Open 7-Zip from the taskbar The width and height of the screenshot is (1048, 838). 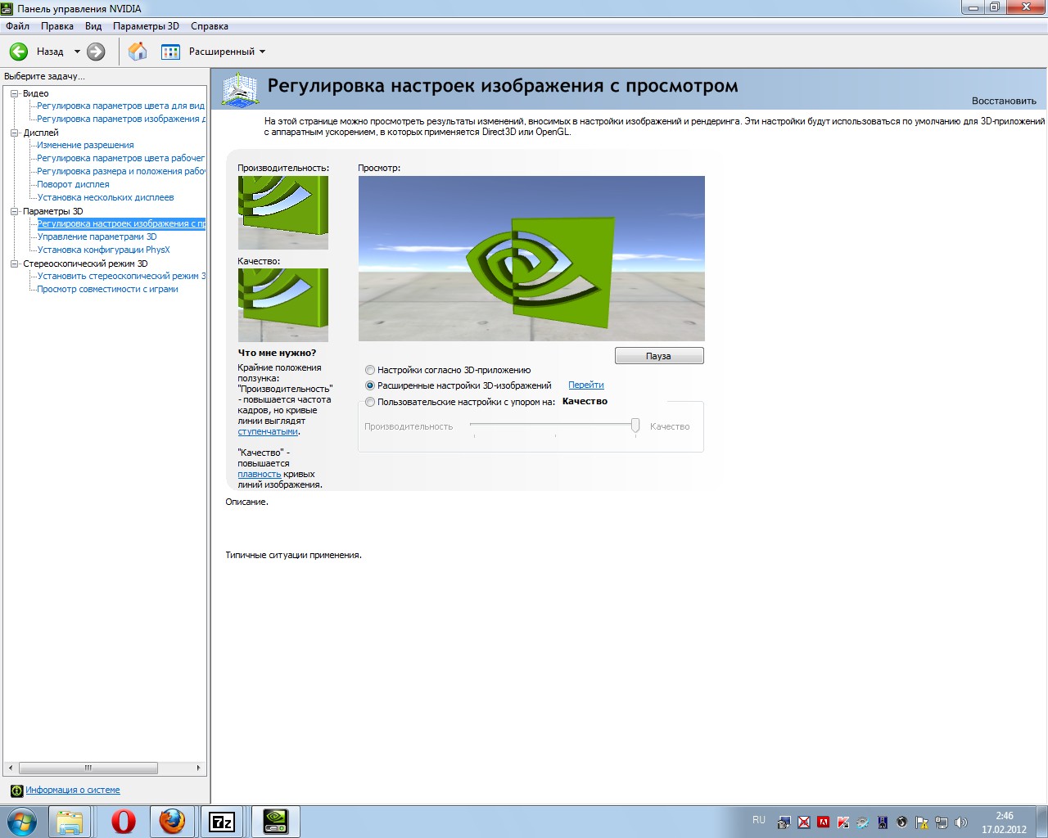pos(222,822)
